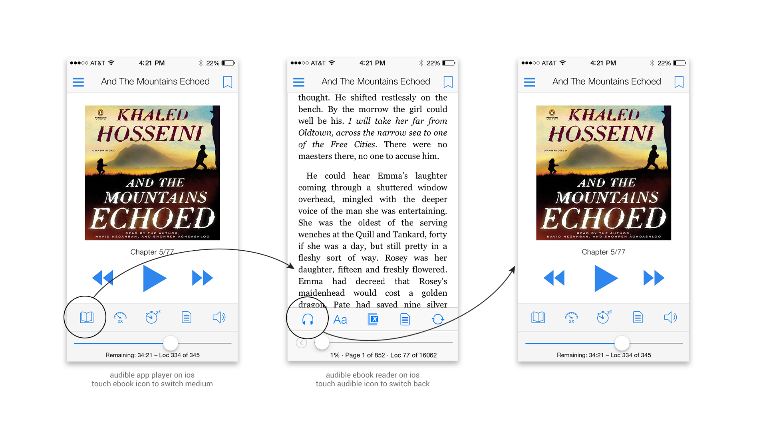Open the X-Ray feature in ebook reader
Screen dimensions: 767x431
pos(373,319)
